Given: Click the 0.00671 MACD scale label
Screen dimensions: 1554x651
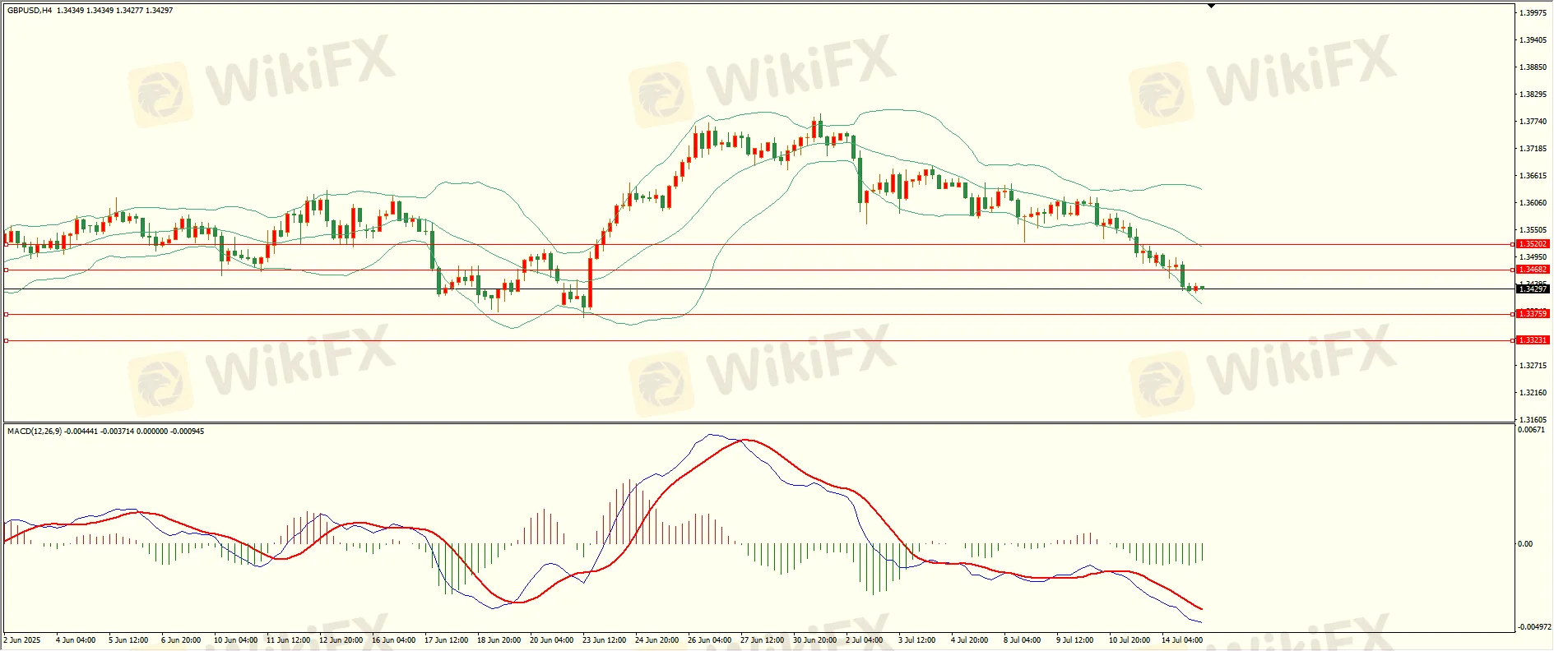Looking at the screenshot, I should (x=1531, y=430).
